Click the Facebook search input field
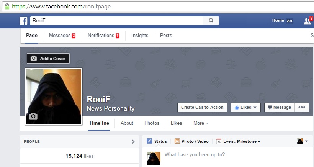 tap(116, 21)
